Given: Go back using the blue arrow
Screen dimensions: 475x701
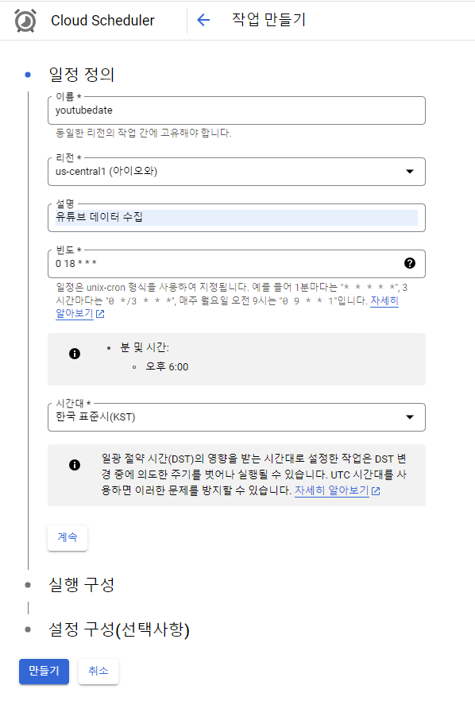Looking at the screenshot, I should tap(203, 20).
